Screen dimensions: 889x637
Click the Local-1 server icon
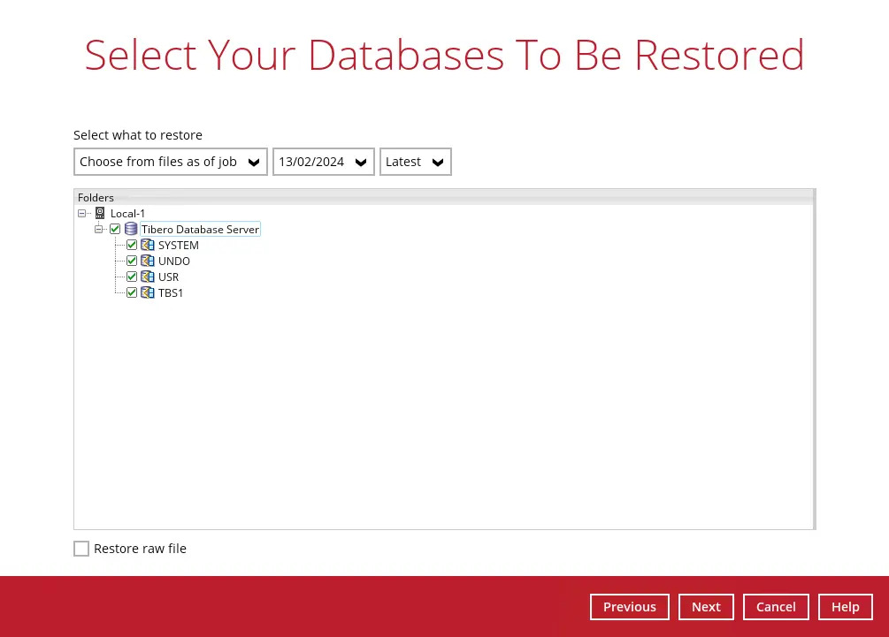click(100, 213)
